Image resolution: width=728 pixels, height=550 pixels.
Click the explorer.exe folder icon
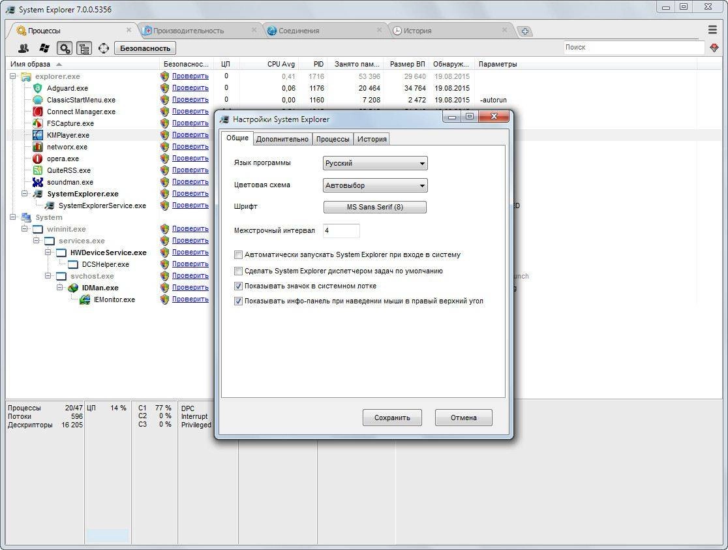click(x=26, y=76)
